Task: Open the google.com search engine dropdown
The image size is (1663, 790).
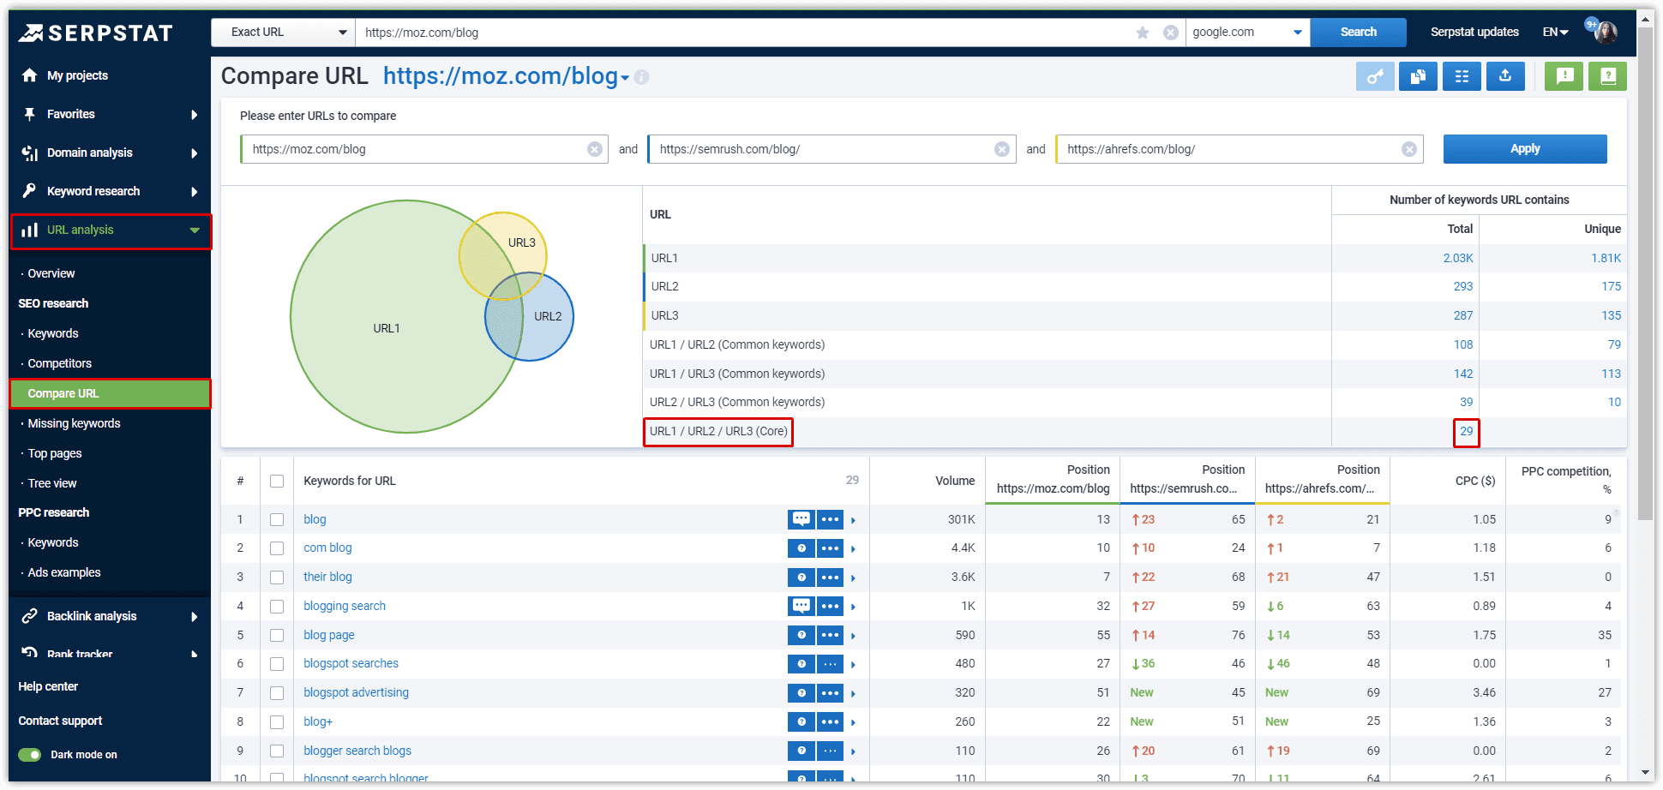Action: coord(1248,33)
